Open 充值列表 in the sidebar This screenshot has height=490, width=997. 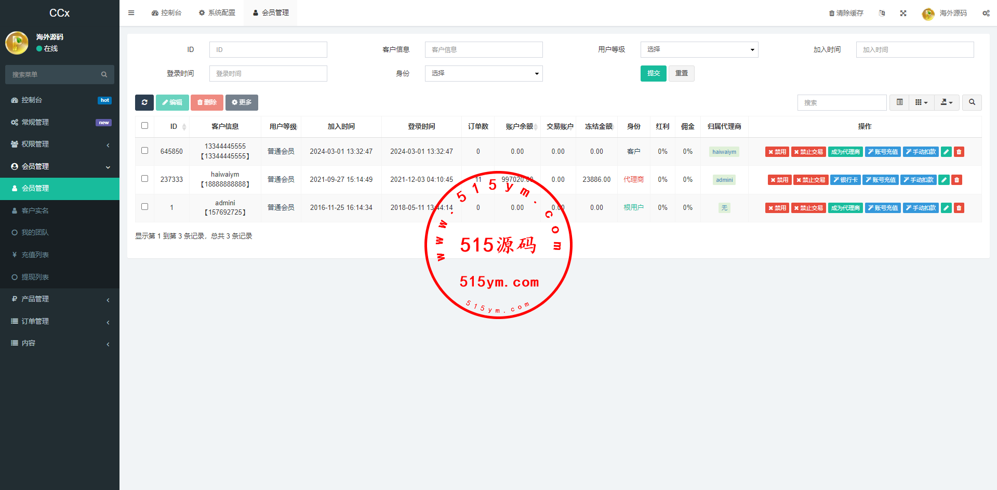pos(35,255)
